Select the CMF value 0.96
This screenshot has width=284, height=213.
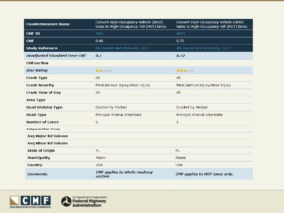99,41
